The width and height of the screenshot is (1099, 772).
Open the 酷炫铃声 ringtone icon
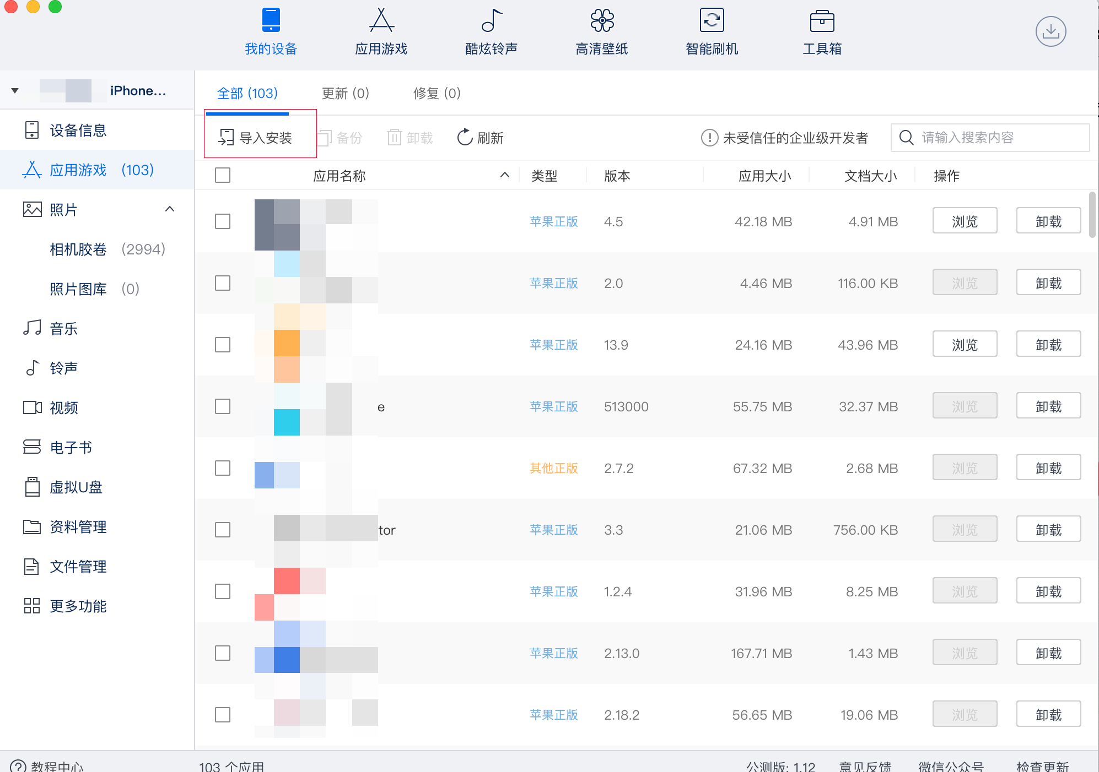pyautogui.click(x=492, y=20)
